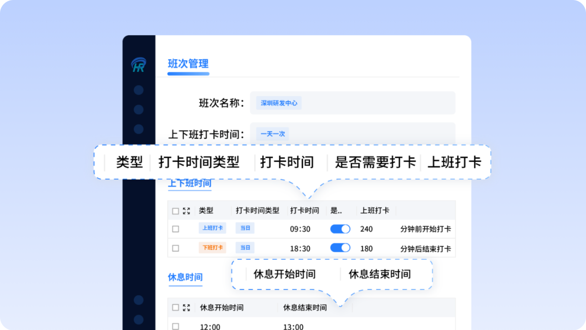Click the orange 下班打卡 type tag

(x=212, y=248)
